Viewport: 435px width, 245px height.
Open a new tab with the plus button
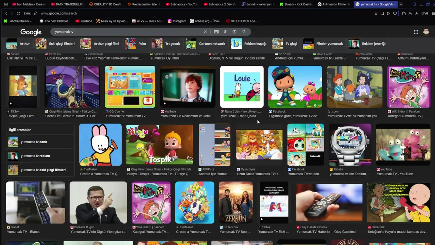pyautogui.click(x=401, y=4)
